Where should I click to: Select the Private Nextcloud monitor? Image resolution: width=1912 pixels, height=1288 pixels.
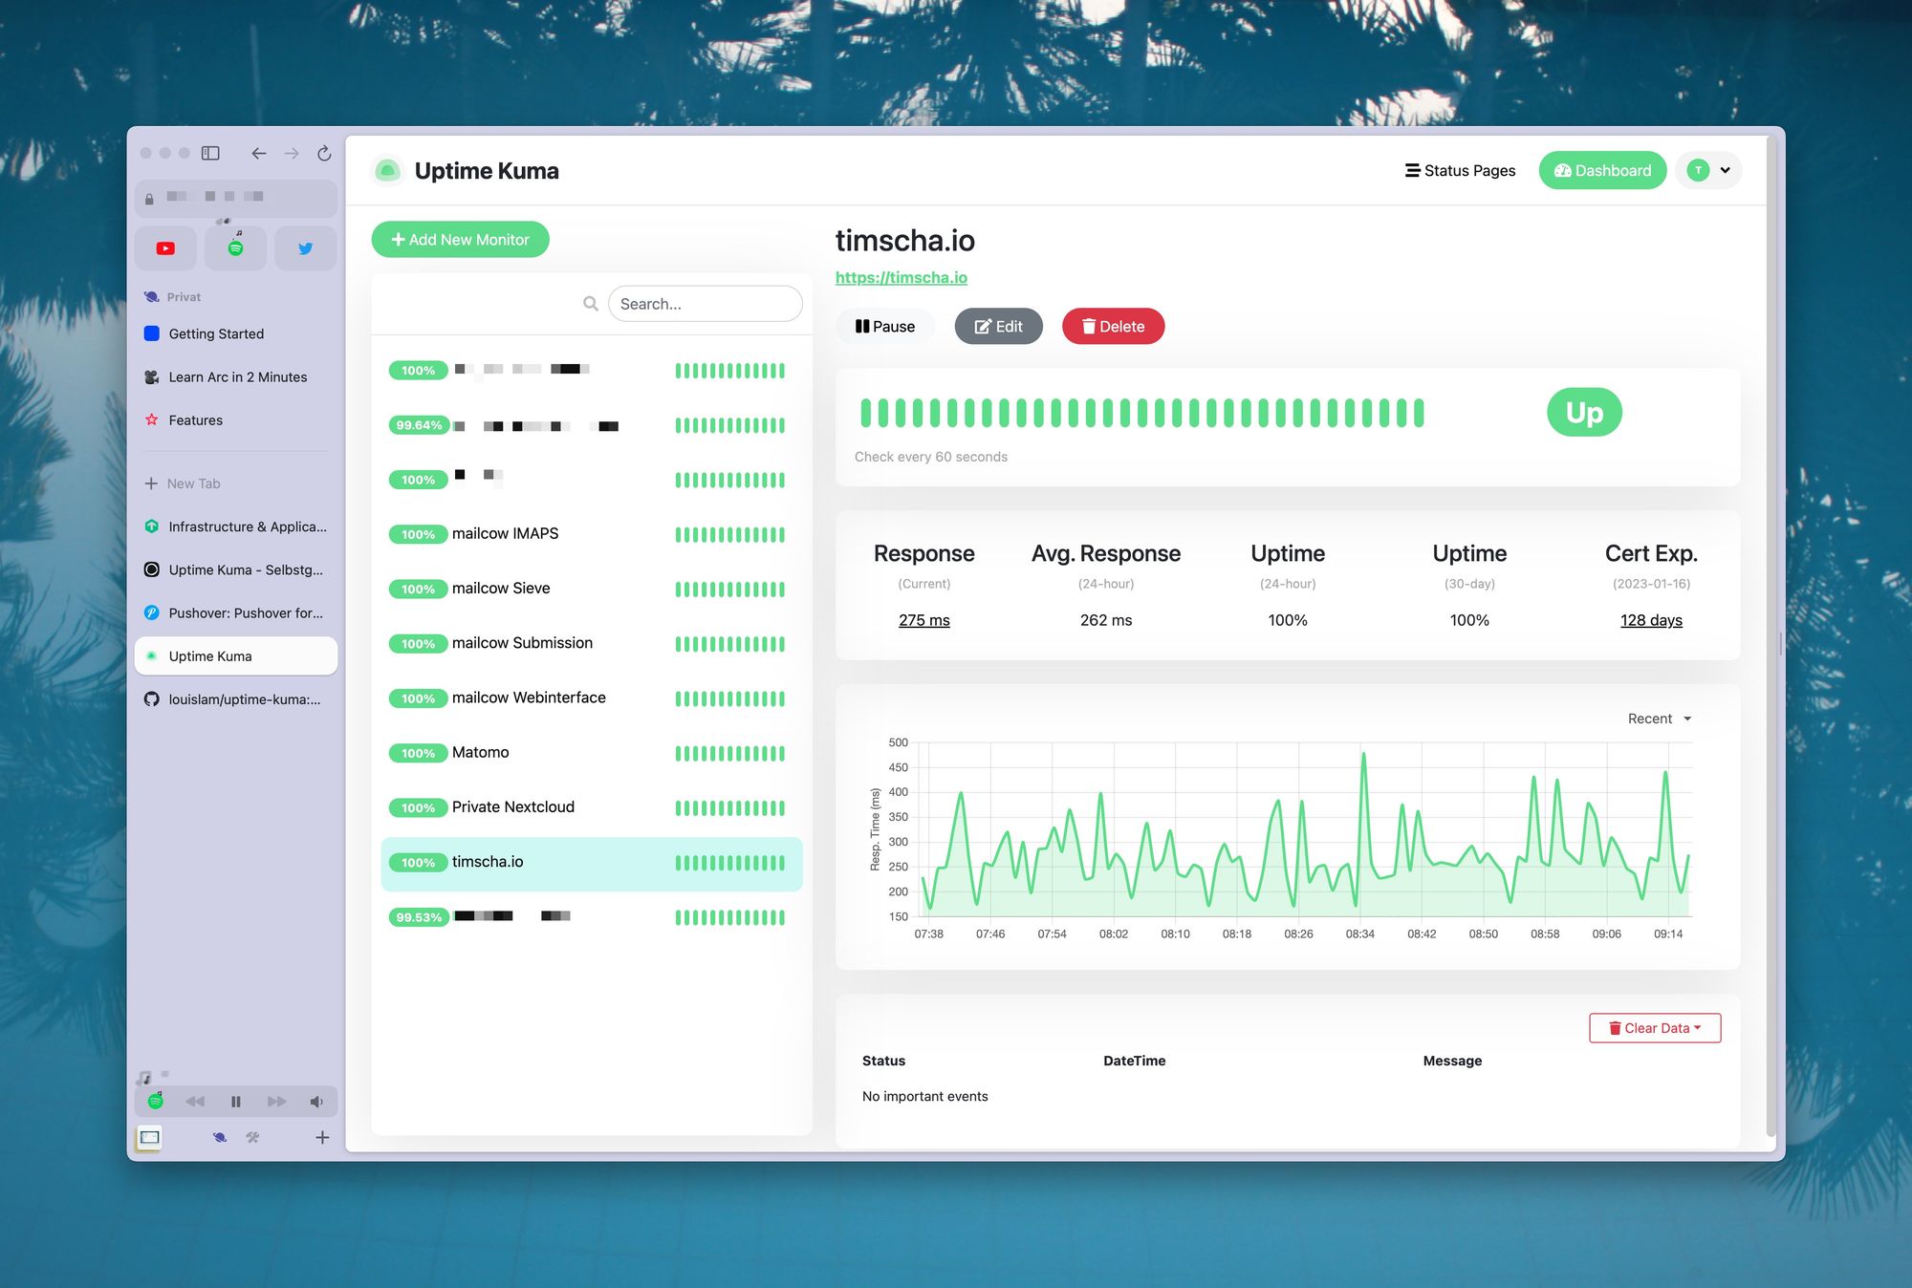[592, 807]
